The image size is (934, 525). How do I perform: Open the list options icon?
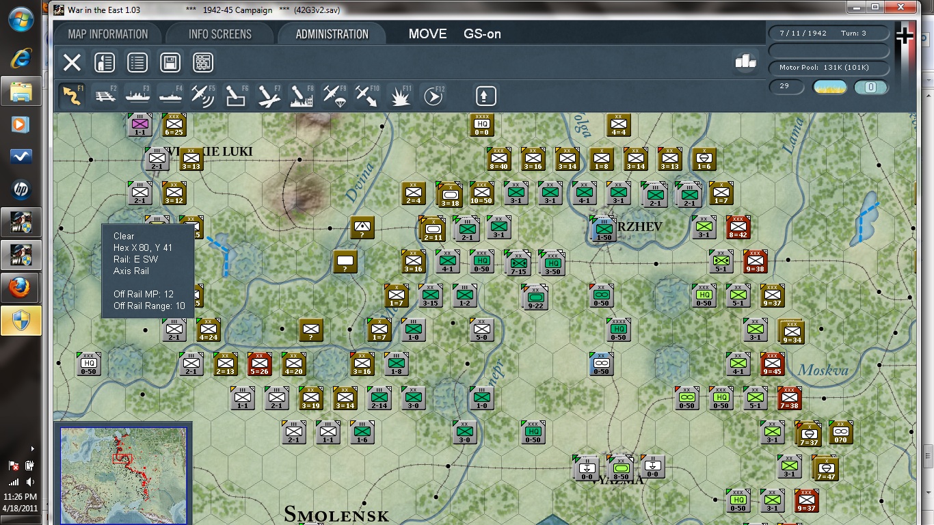[x=137, y=63]
